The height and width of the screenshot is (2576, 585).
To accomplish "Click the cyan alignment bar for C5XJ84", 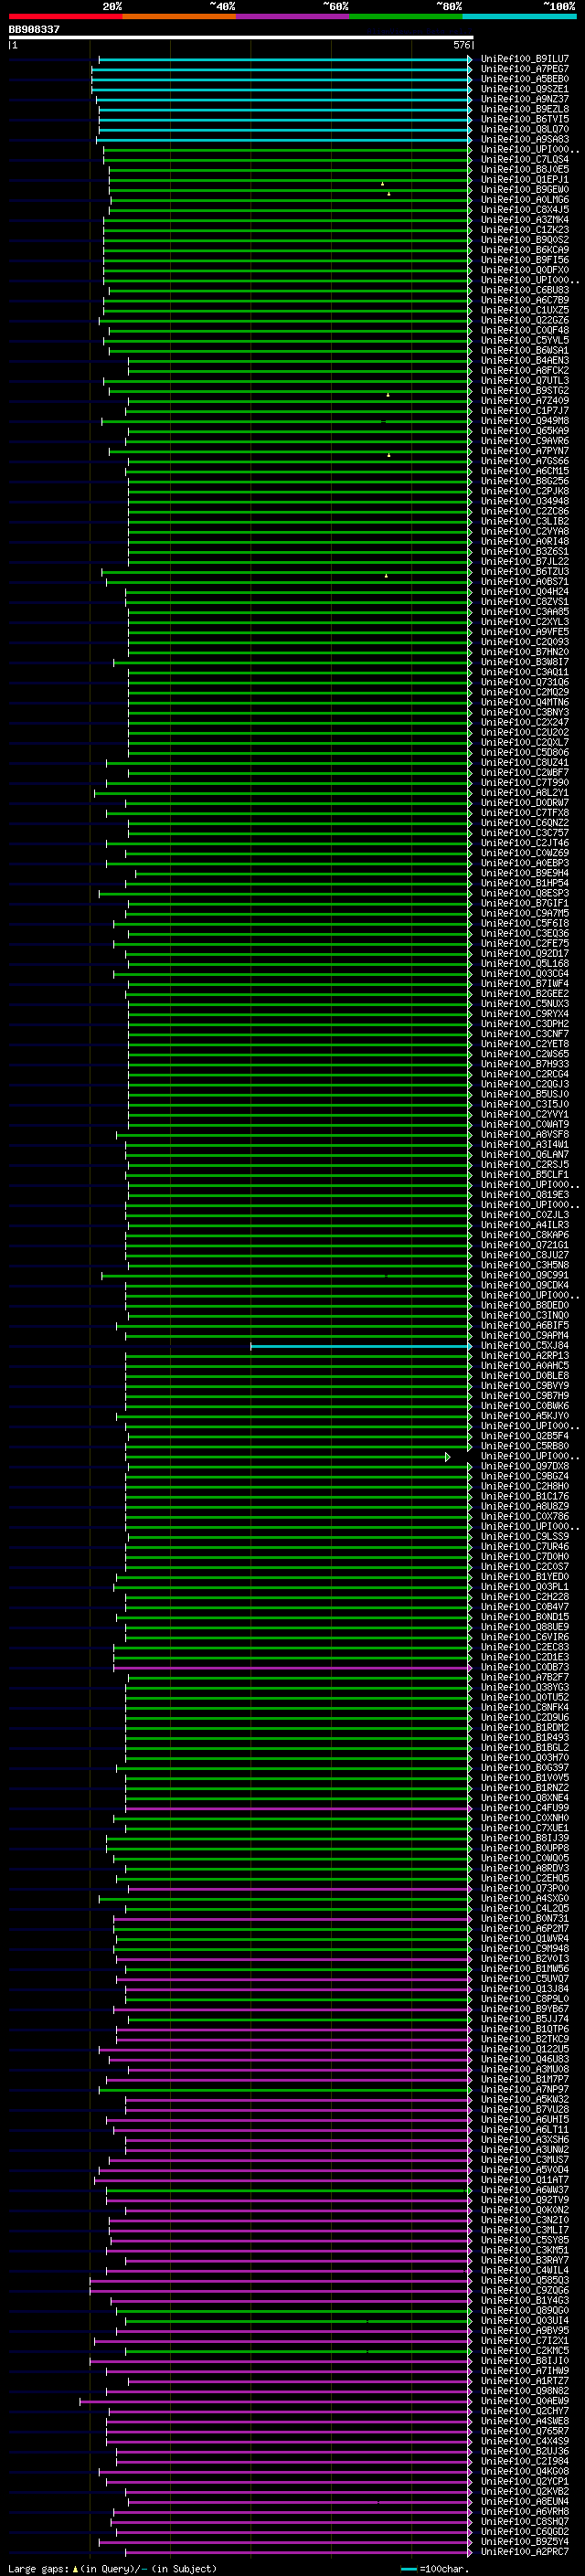I will coord(360,1346).
